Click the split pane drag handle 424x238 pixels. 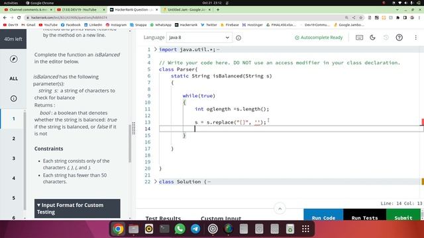point(134,128)
